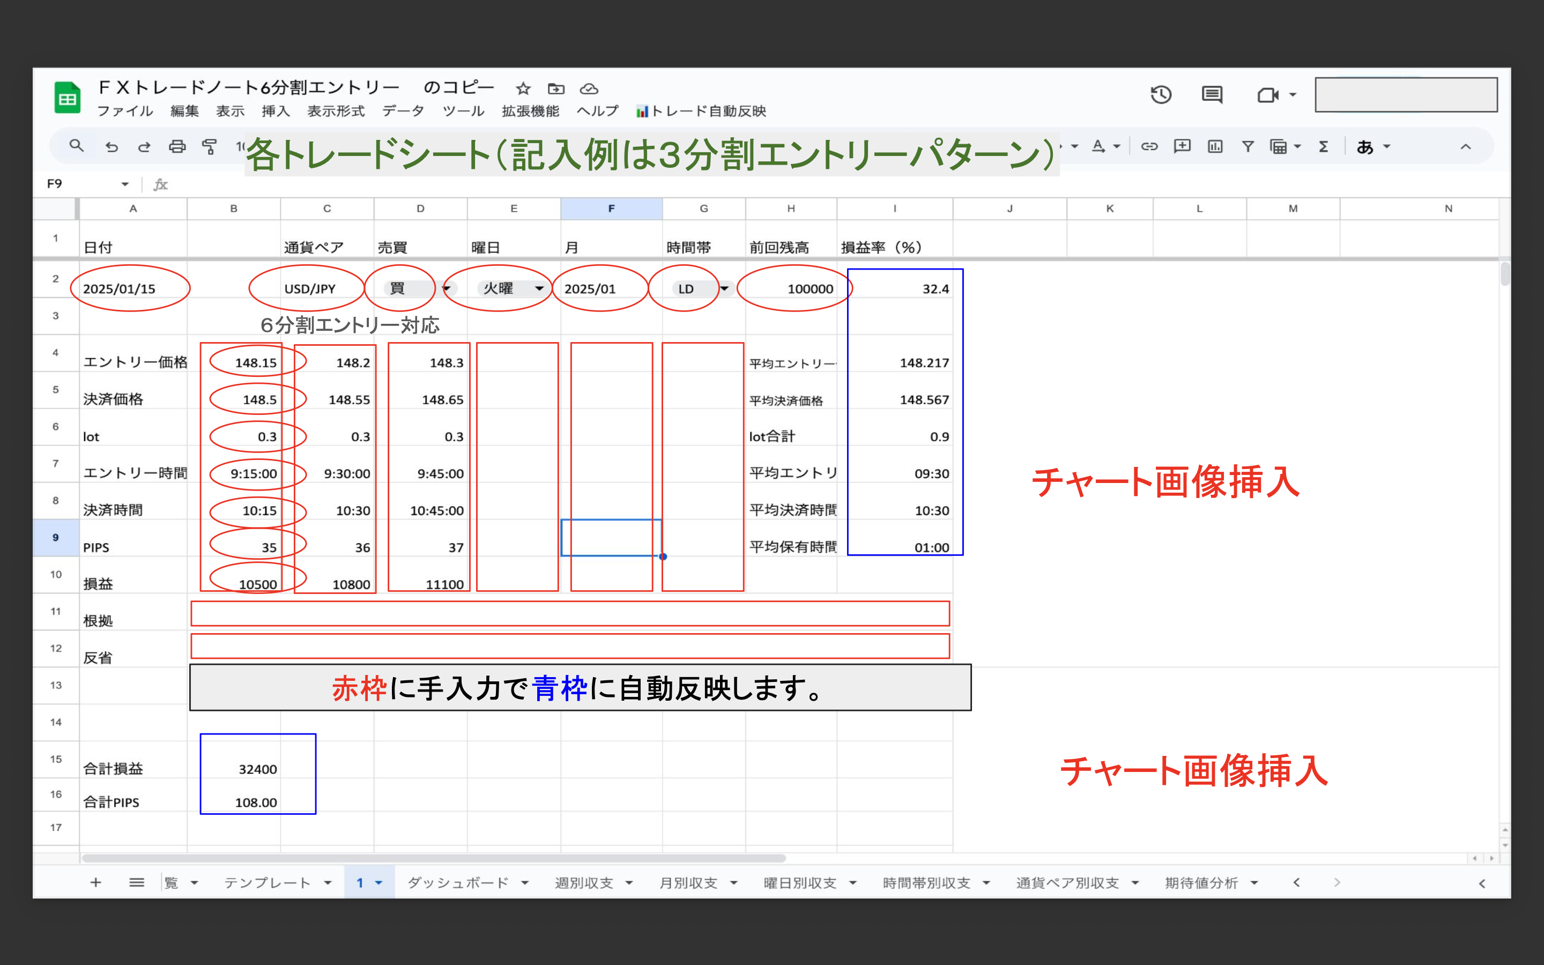Click the search magnifier icon in toolbar
Screen dimensions: 1544x965
click(x=77, y=146)
